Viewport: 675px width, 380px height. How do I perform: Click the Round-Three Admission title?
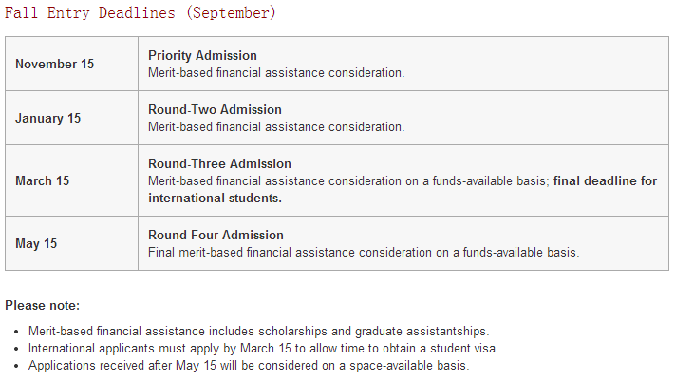click(x=219, y=164)
